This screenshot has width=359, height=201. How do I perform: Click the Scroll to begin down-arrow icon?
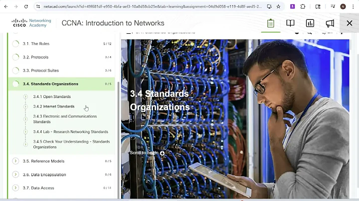162,153
